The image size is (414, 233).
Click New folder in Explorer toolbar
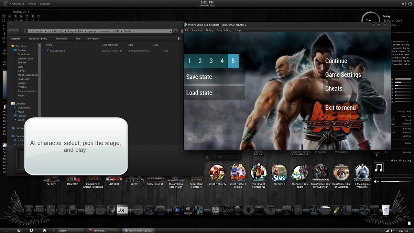click(93, 39)
